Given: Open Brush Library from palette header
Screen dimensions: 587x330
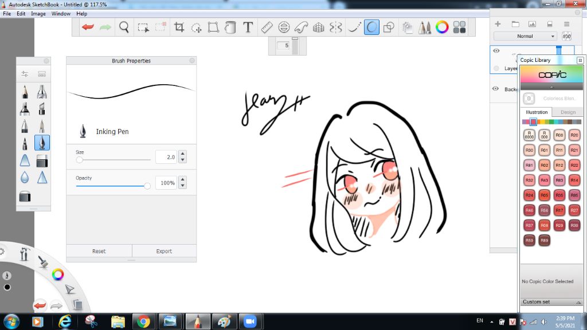Looking at the screenshot, I should pyautogui.click(x=42, y=74).
